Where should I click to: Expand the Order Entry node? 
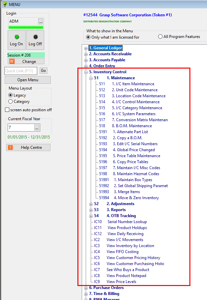point(86,66)
